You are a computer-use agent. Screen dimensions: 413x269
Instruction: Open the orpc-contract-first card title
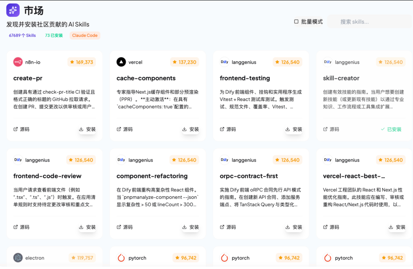point(248,176)
